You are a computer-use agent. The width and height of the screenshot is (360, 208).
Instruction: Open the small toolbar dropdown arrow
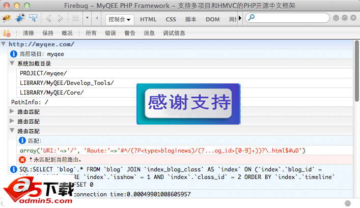pos(87,18)
